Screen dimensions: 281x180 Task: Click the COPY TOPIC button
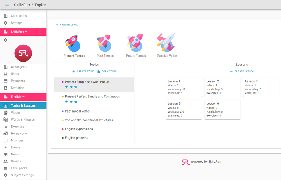coord(107,71)
